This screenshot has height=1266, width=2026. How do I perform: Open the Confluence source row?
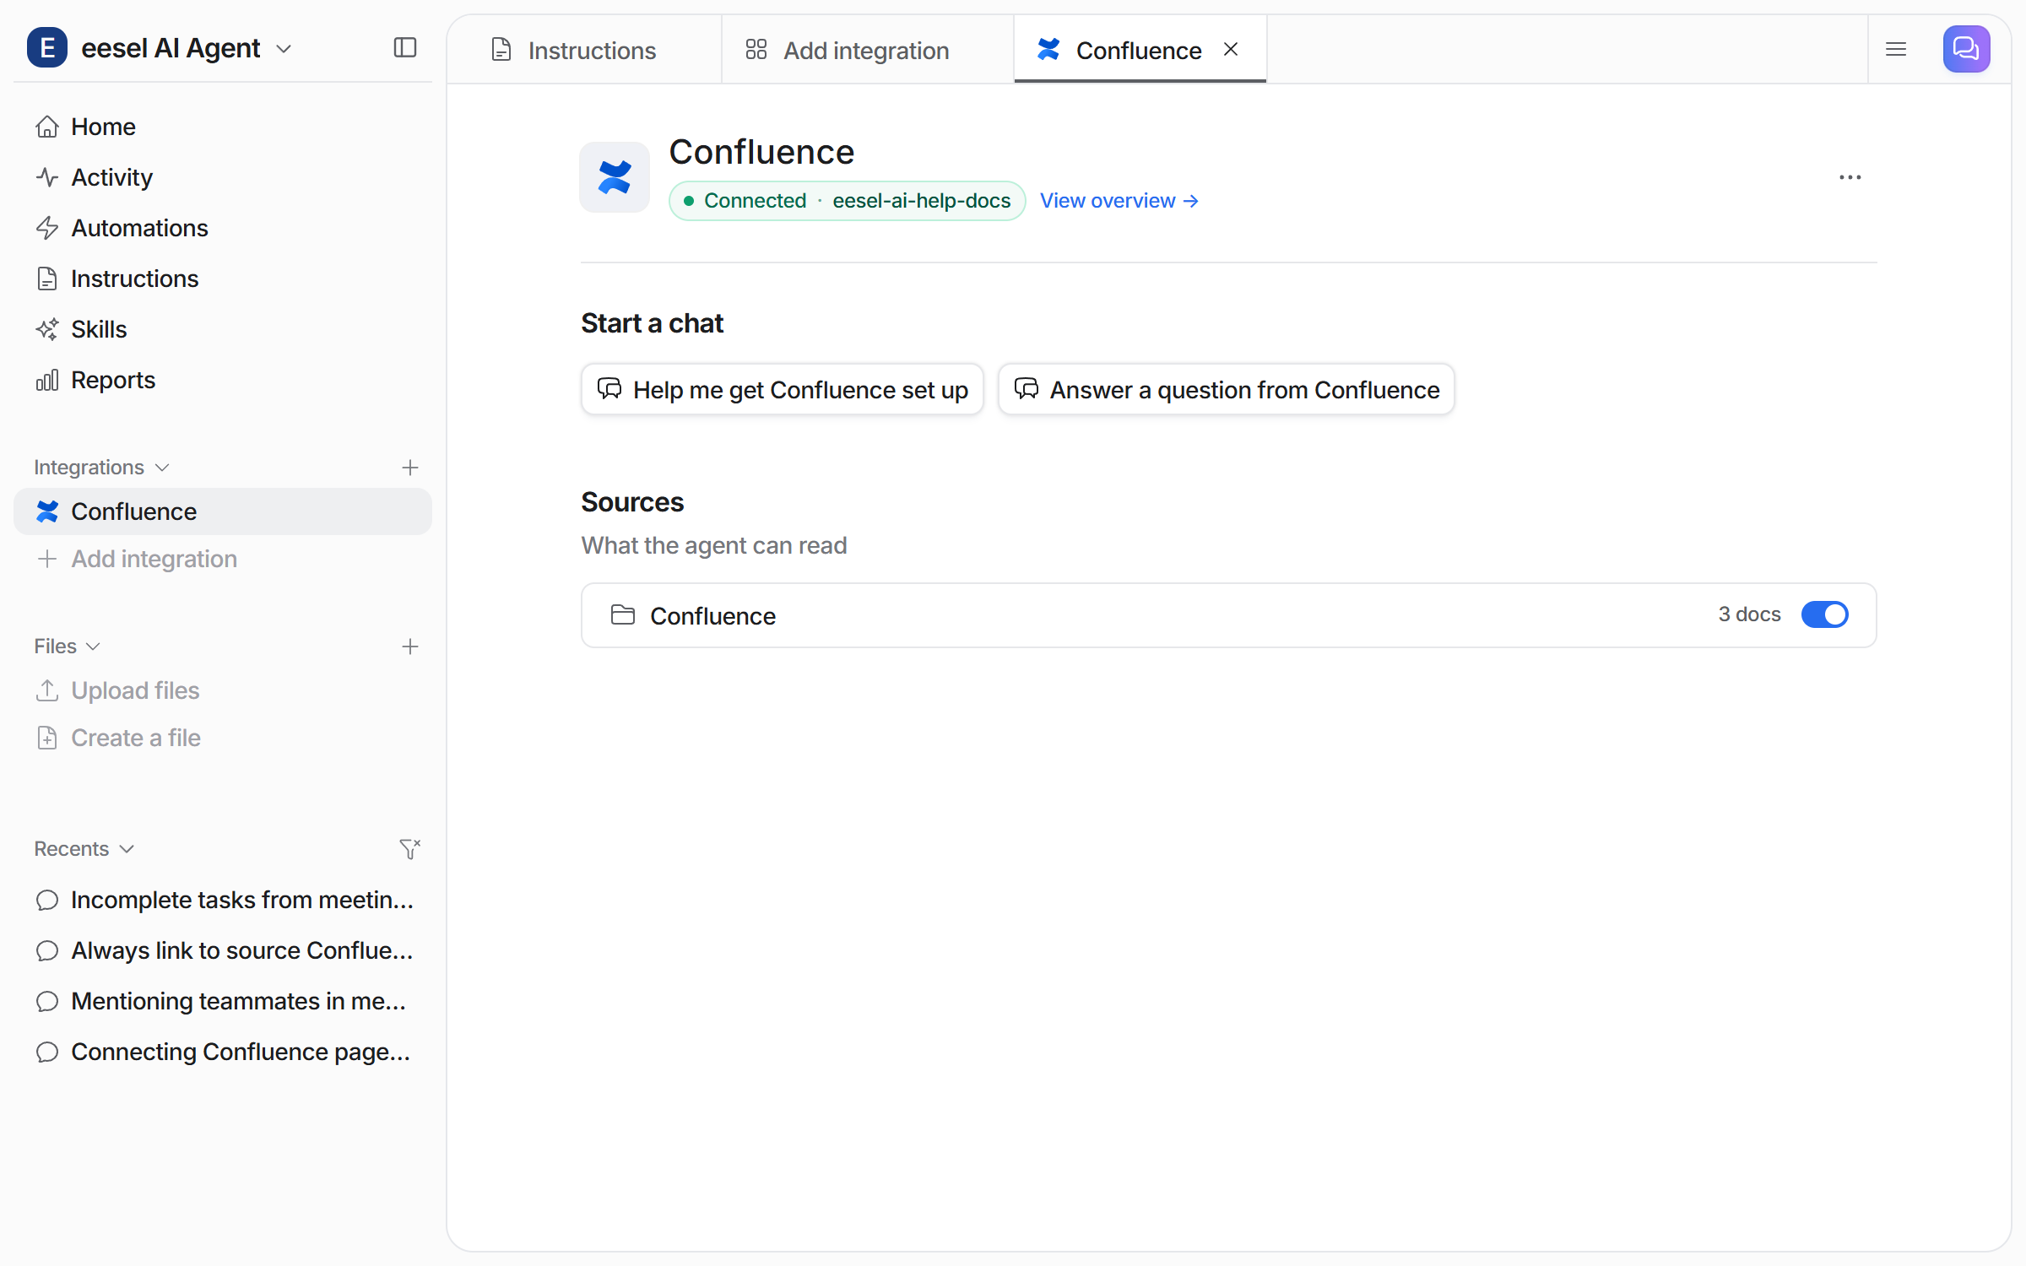click(x=1229, y=615)
